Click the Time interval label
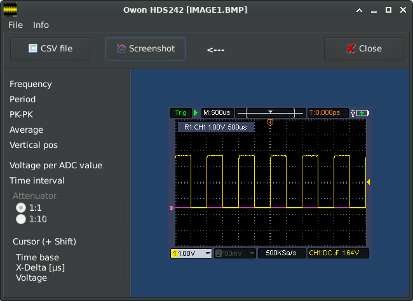This screenshot has height=301, width=413. click(37, 180)
